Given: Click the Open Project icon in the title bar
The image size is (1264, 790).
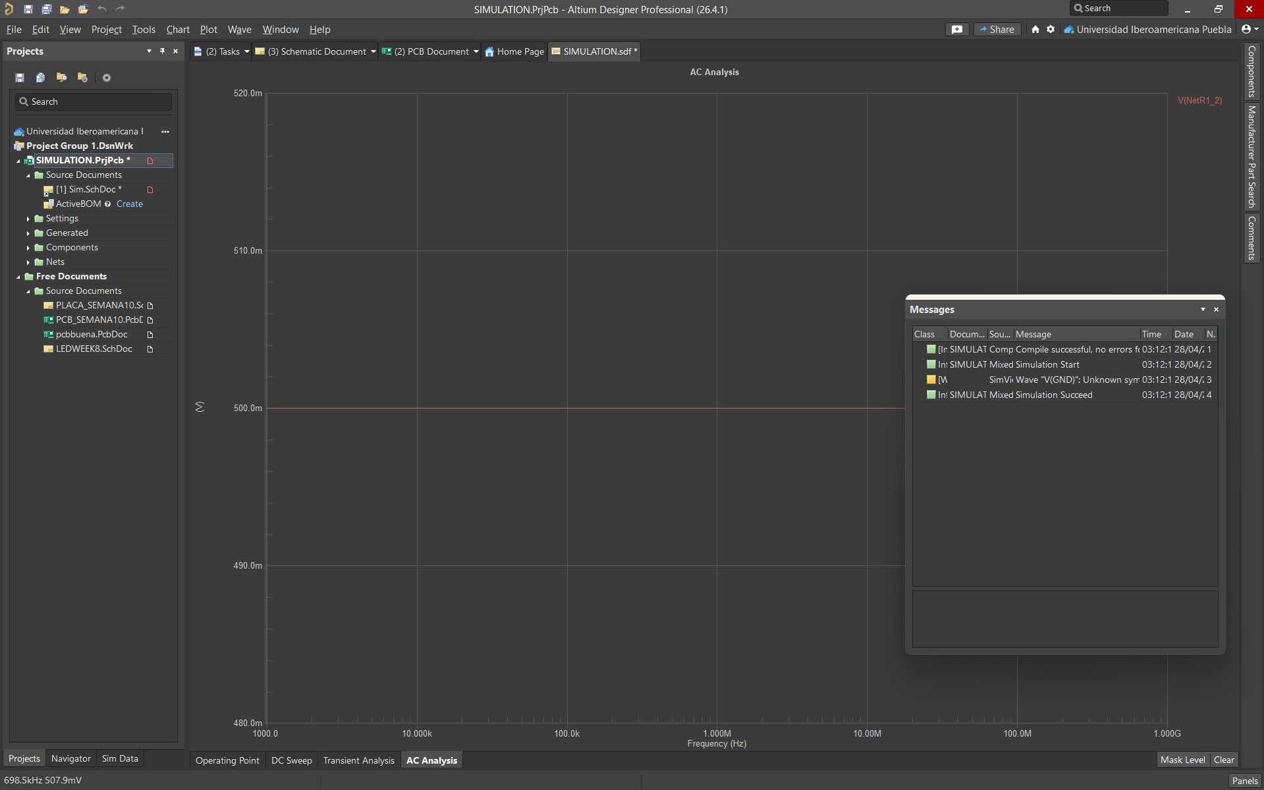Looking at the screenshot, I should point(83,9).
